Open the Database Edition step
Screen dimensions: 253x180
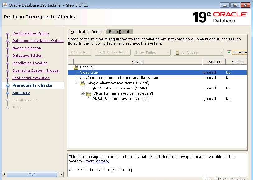(x=27, y=56)
